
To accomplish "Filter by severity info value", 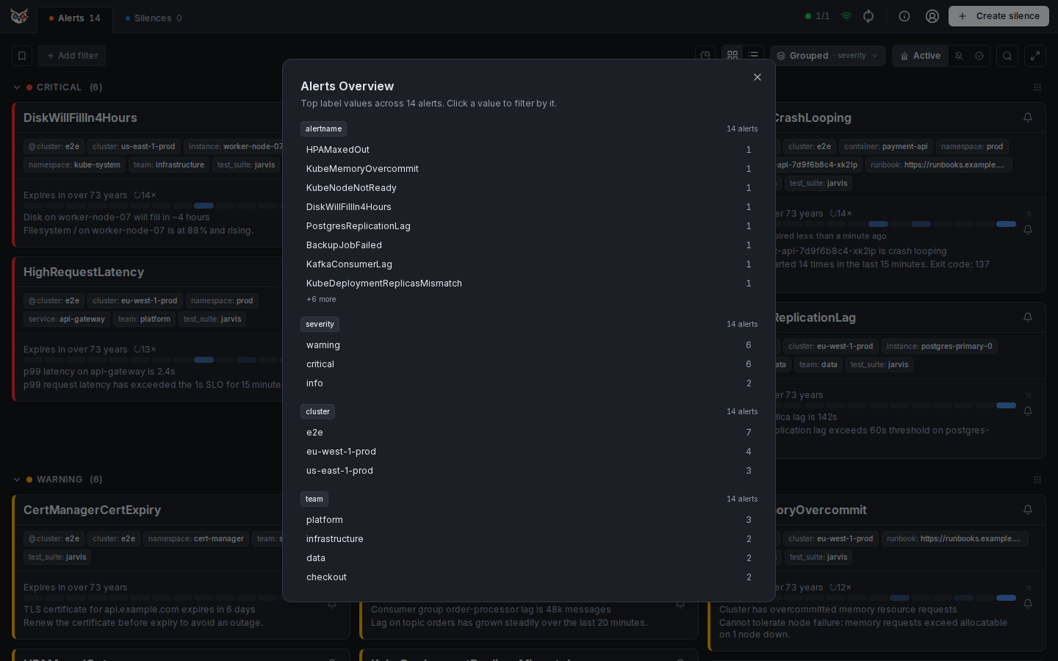I will (x=529, y=383).
